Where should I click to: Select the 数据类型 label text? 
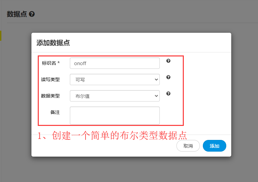tap(50, 96)
